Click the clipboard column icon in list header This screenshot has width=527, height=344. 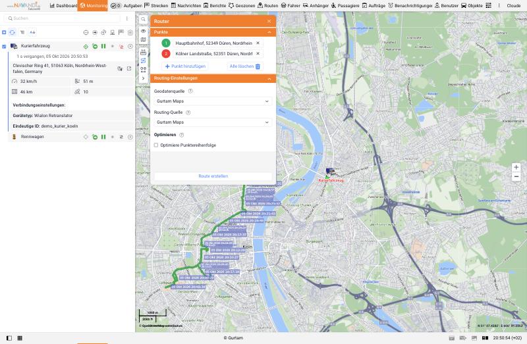click(130, 32)
